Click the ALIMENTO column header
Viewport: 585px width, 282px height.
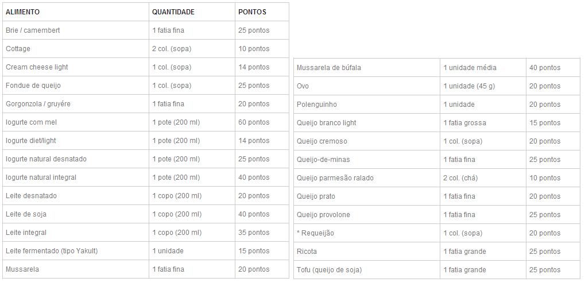coord(23,12)
